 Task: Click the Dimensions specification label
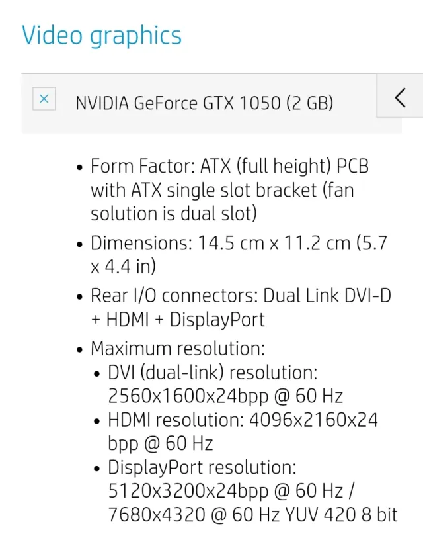tap(141, 243)
